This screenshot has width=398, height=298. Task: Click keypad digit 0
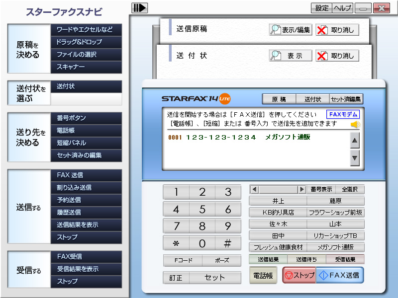[202, 243]
